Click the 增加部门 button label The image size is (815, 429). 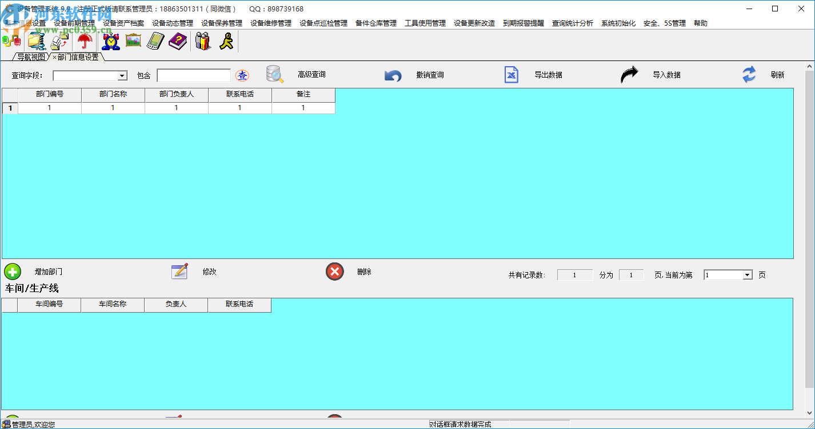tap(49, 272)
